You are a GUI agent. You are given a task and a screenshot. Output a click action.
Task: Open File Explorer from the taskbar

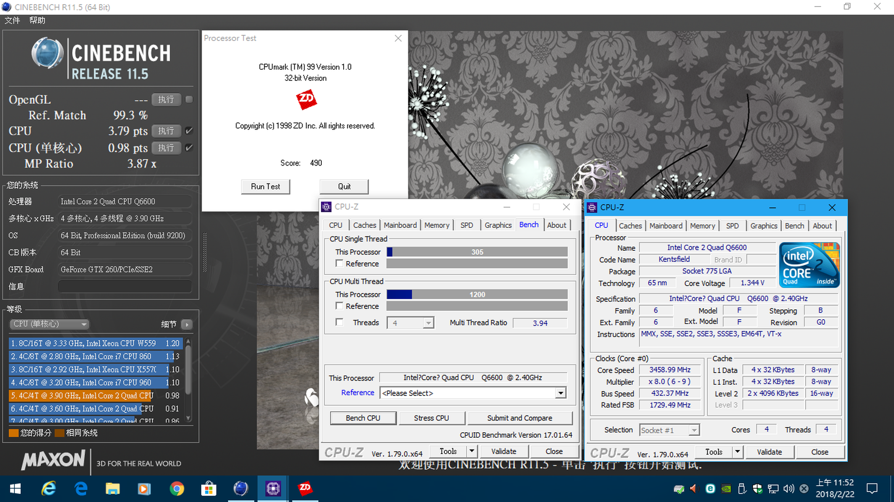[113, 489]
